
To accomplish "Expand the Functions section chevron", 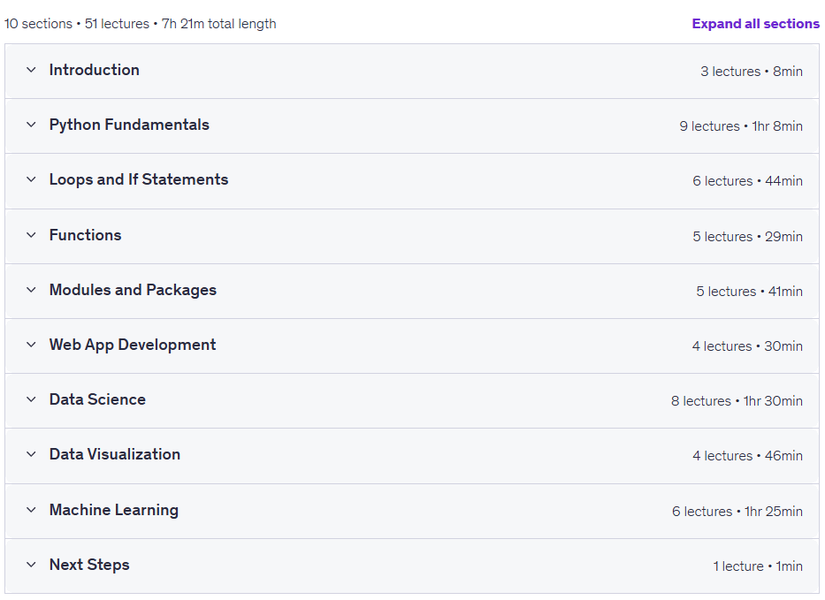I will [32, 235].
